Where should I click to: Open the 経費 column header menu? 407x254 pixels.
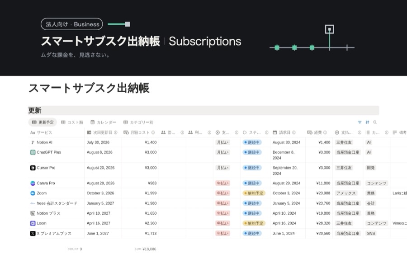[x=319, y=132]
